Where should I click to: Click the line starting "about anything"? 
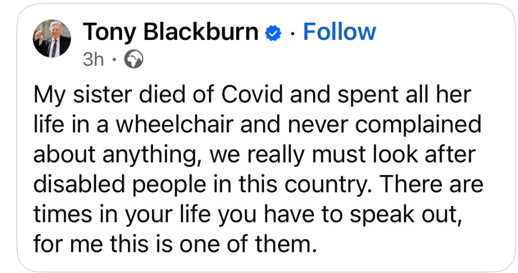tap(254, 154)
